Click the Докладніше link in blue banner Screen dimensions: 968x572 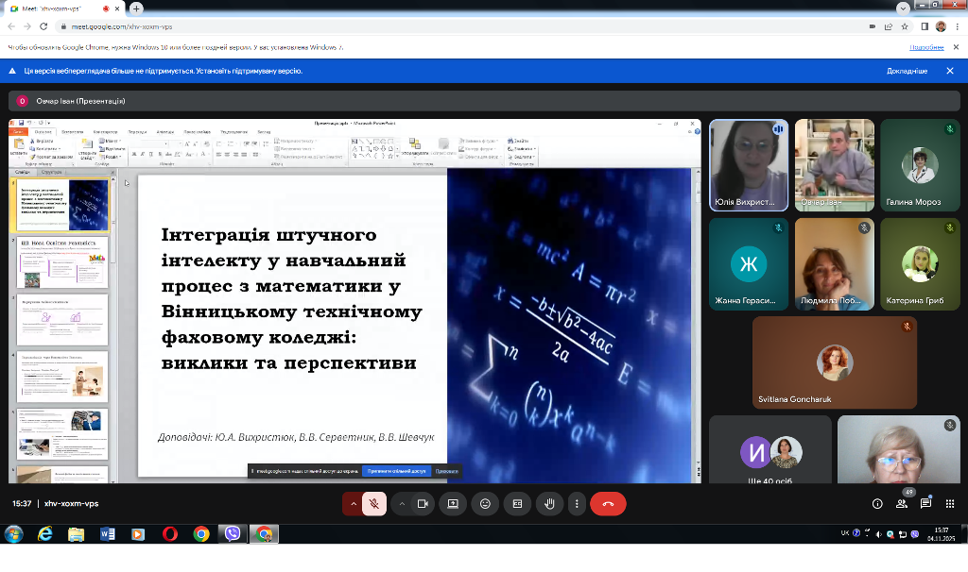coord(907,71)
